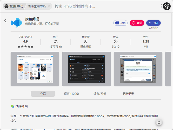This screenshot has height=130, width=173.
Task: Click the blue 打开 button
Action: point(153,23)
